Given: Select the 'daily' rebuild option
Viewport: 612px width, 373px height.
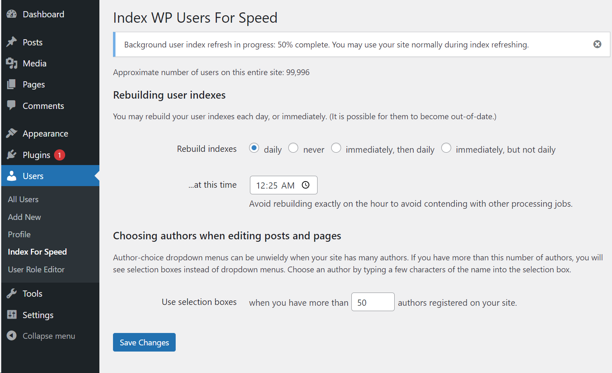Looking at the screenshot, I should coord(254,148).
